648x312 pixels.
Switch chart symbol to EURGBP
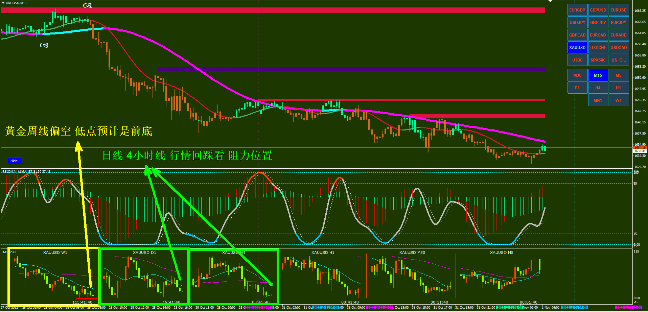[577, 10]
